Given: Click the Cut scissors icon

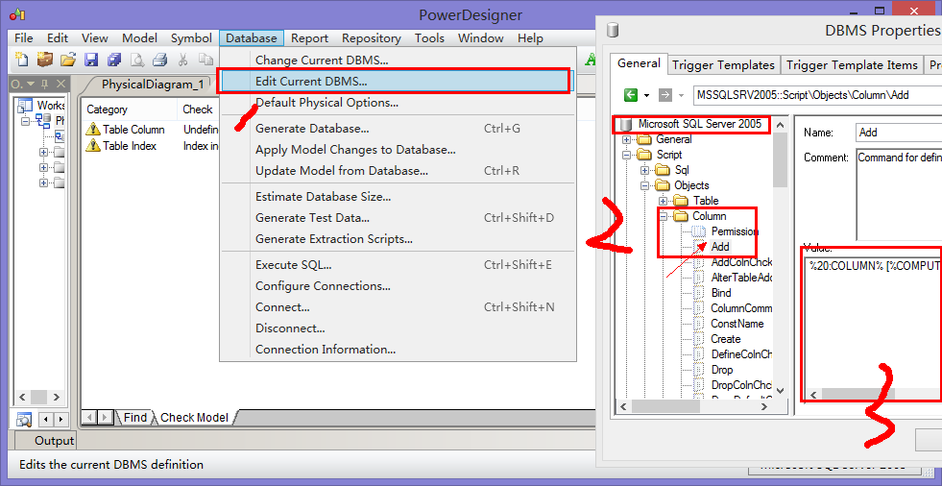Looking at the screenshot, I should 183,60.
